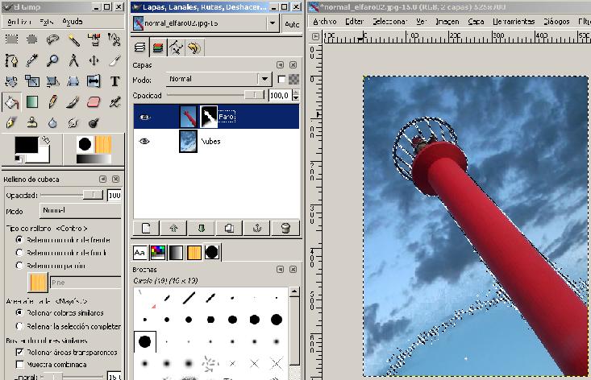591x380 pixels.
Task: Hide the Nubes layer eye icon
Action: (x=144, y=142)
